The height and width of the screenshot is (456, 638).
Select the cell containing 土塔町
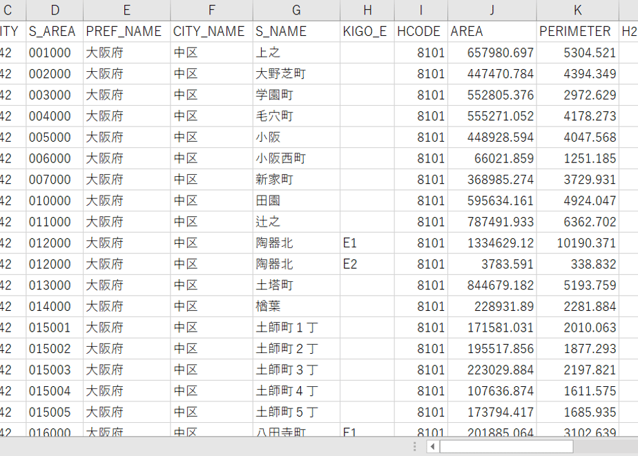point(296,285)
